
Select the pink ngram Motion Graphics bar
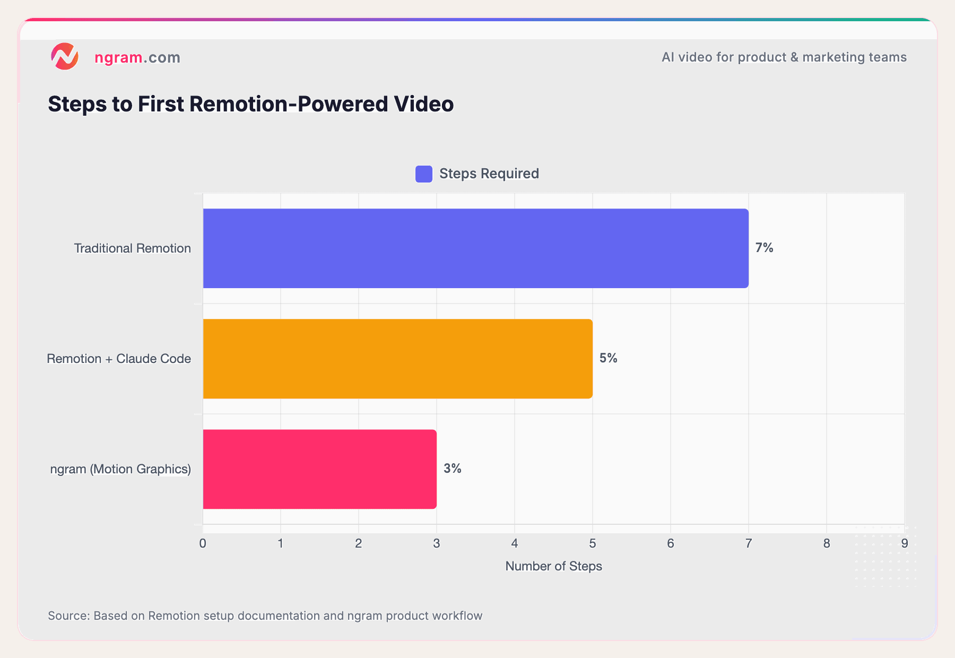(320, 469)
